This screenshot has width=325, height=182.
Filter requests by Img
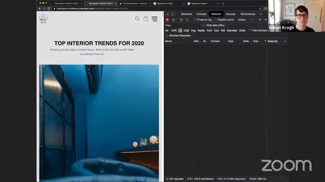point(193,30)
